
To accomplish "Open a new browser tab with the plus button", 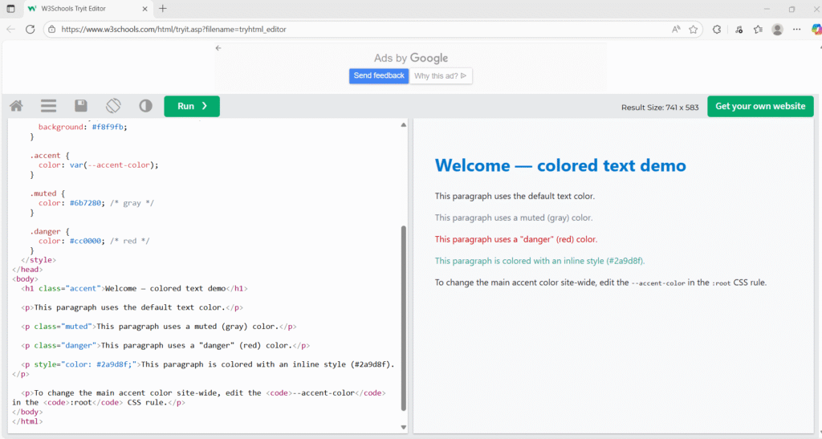I will (x=163, y=9).
